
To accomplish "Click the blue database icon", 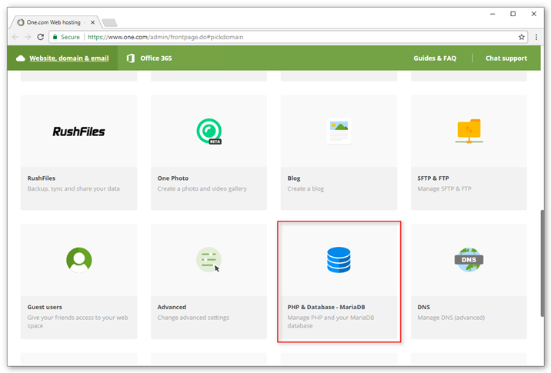I will click(339, 260).
